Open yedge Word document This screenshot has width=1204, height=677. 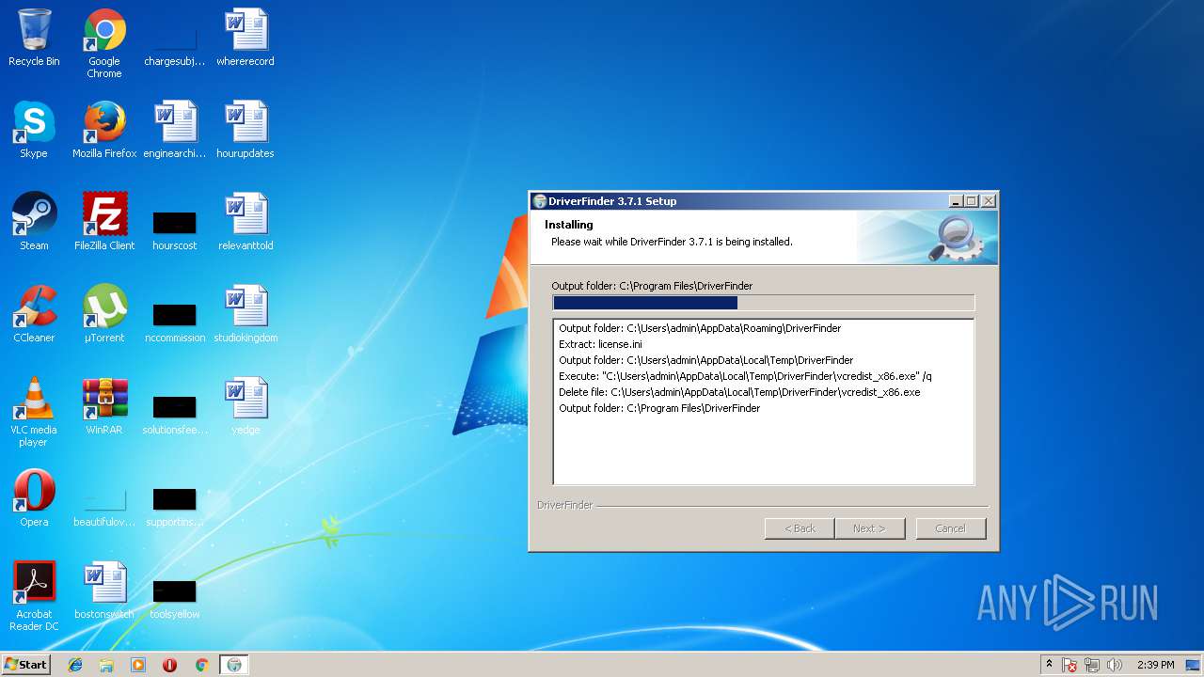click(246, 406)
